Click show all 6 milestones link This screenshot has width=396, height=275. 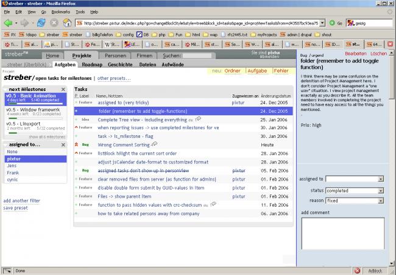coord(47,137)
